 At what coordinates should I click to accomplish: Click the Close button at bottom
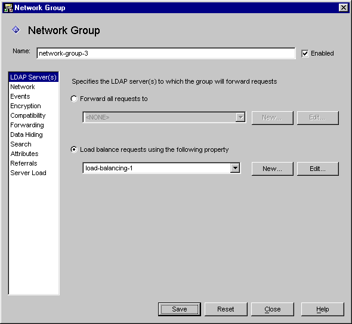pyautogui.click(x=272, y=309)
